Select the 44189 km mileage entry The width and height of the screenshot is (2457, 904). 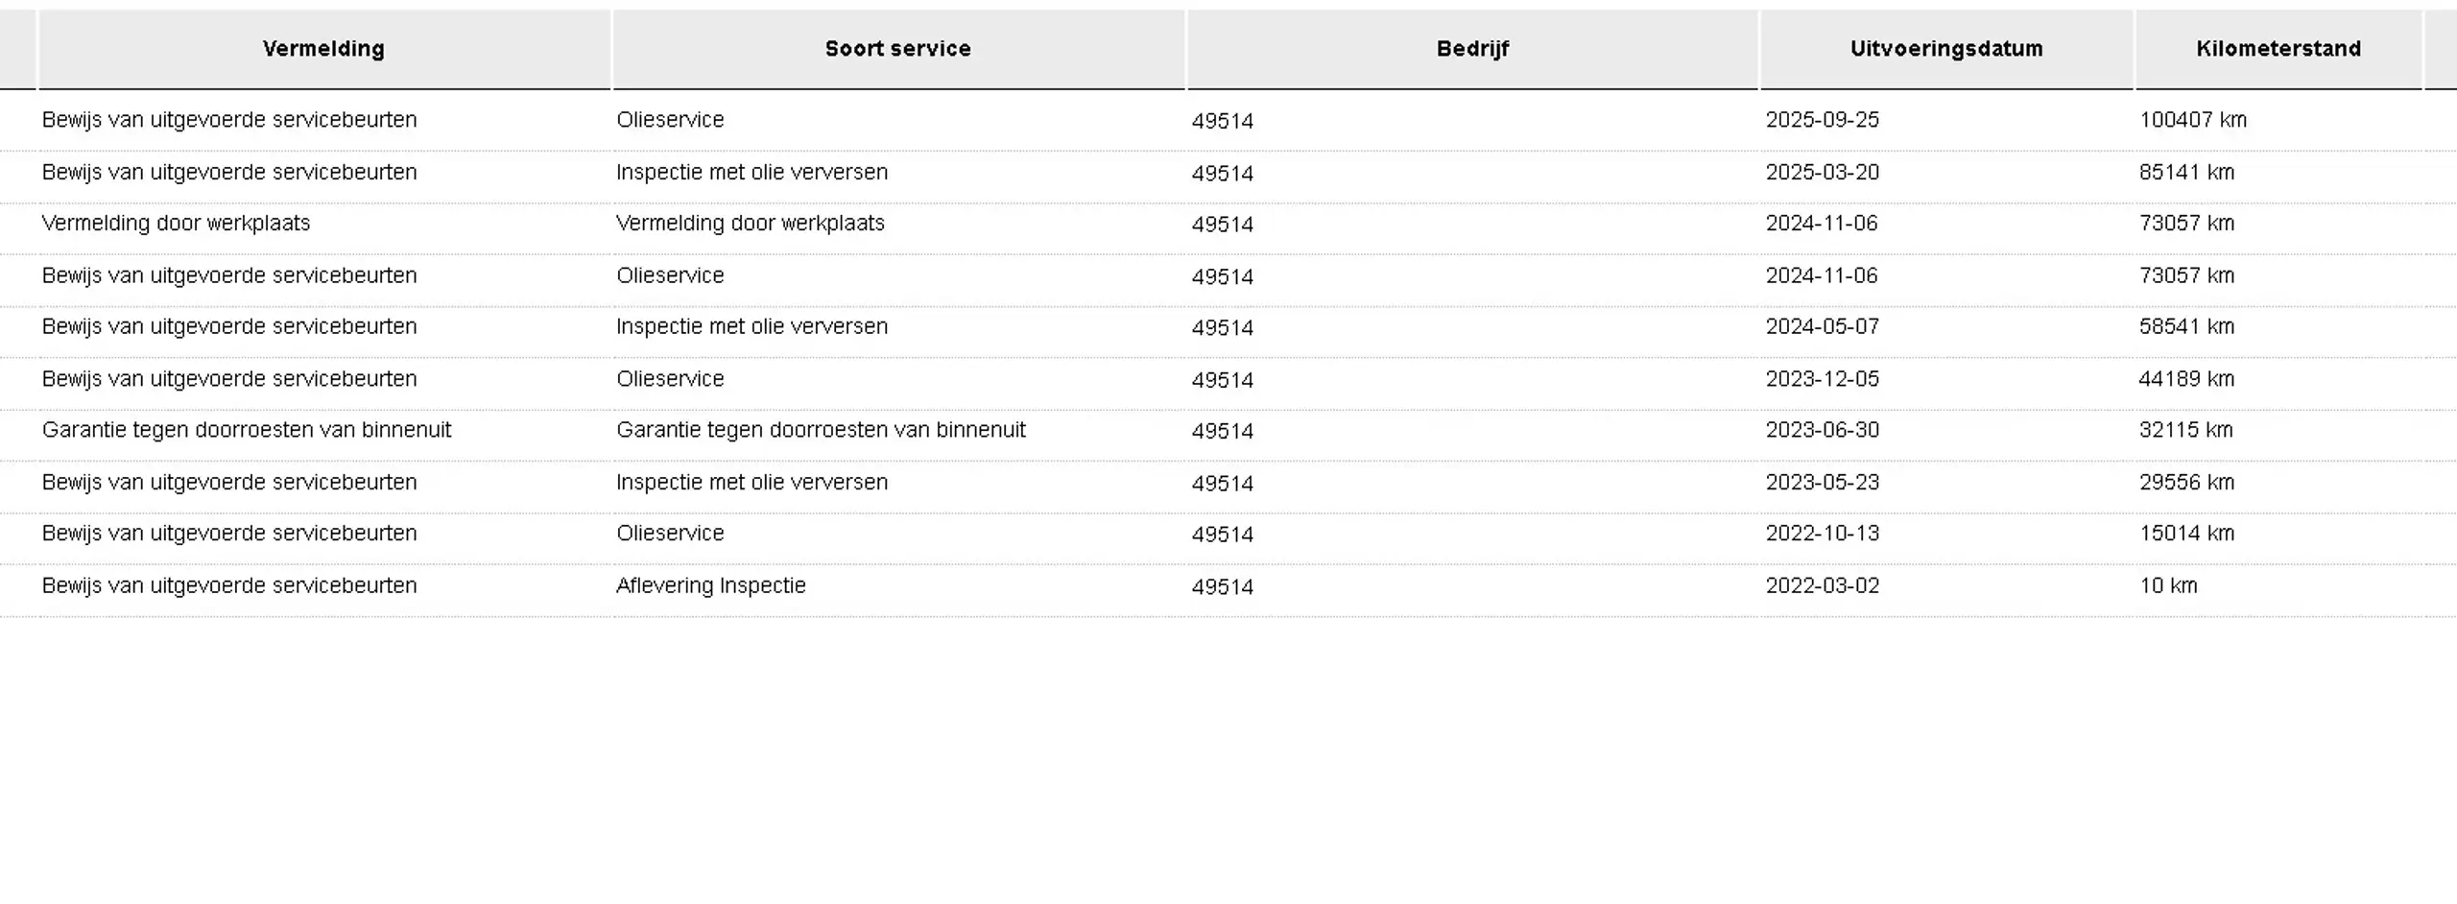tap(2186, 379)
